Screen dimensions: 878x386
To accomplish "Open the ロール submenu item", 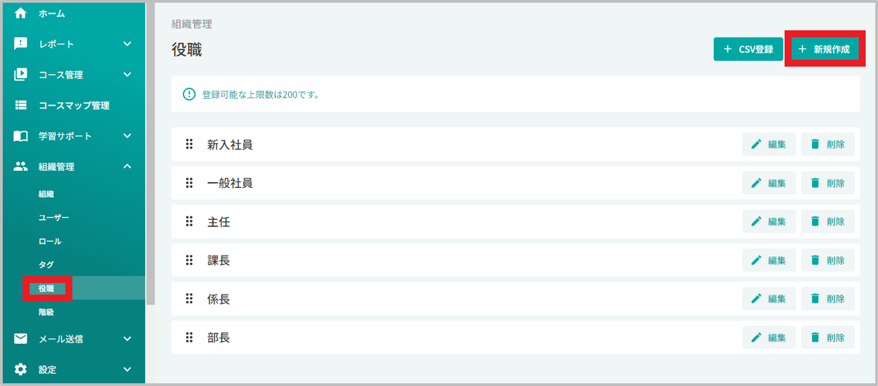I will click(x=50, y=241).
